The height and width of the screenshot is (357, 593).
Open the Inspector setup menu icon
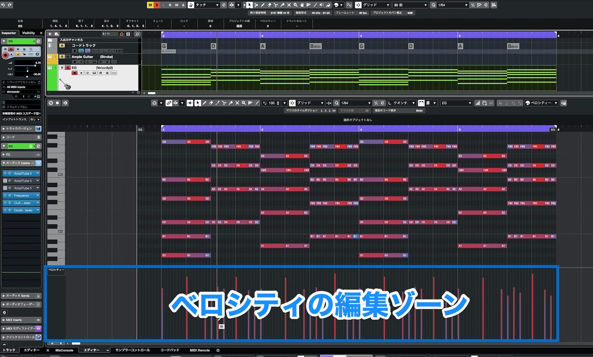pos(41,33)
